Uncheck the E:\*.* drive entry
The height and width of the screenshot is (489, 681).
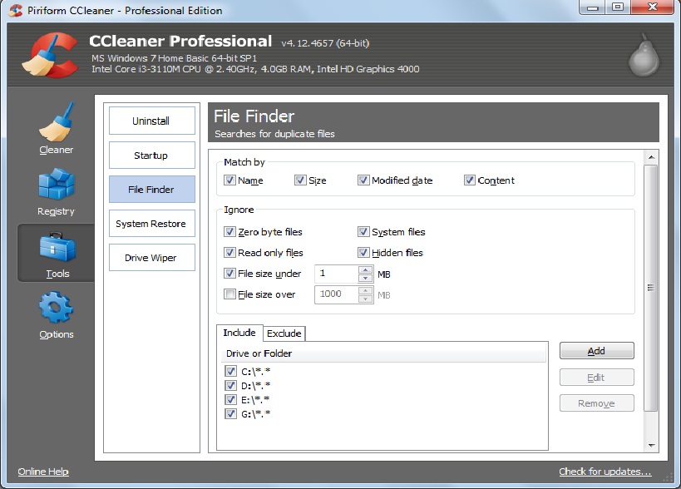point(230,399)
